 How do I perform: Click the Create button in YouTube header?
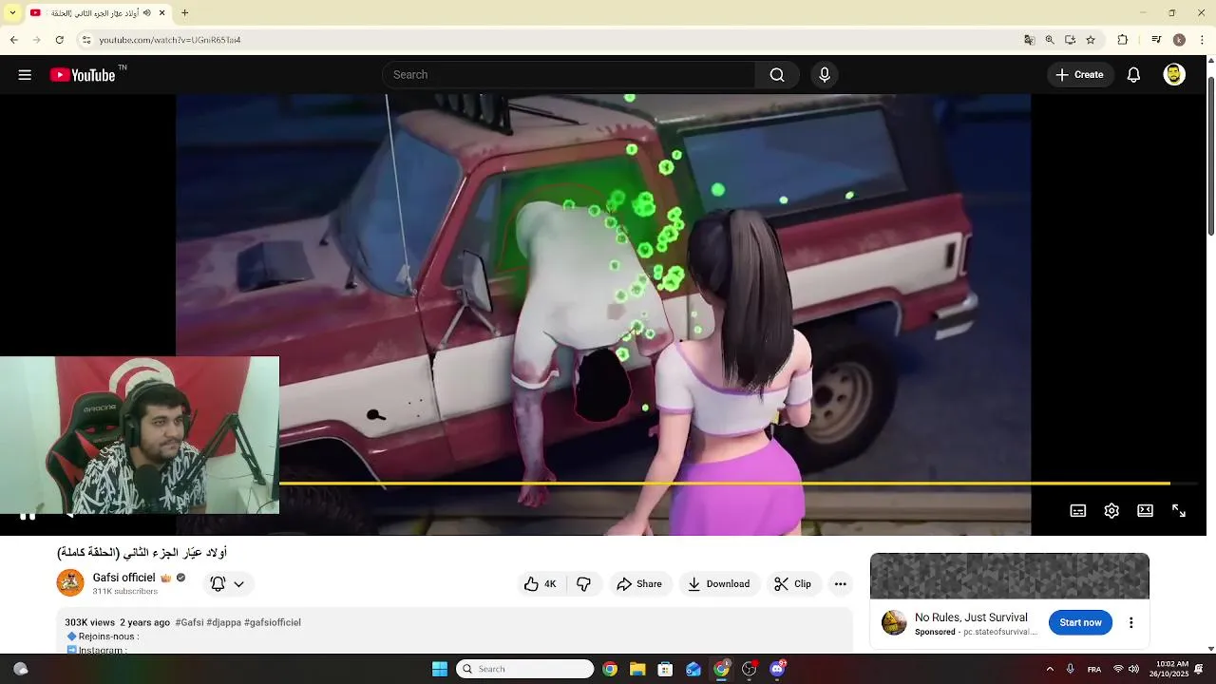(1080, 75)
